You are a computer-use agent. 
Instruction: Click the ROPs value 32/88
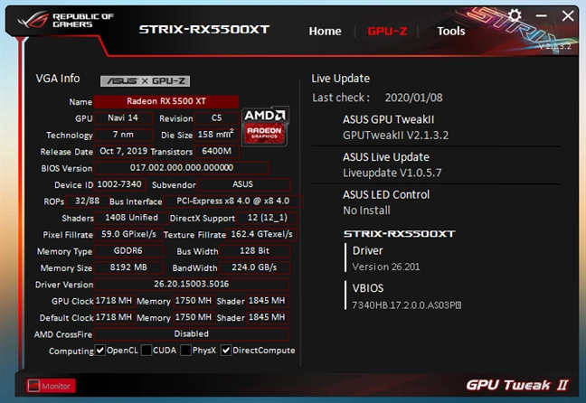click(88, 201)
